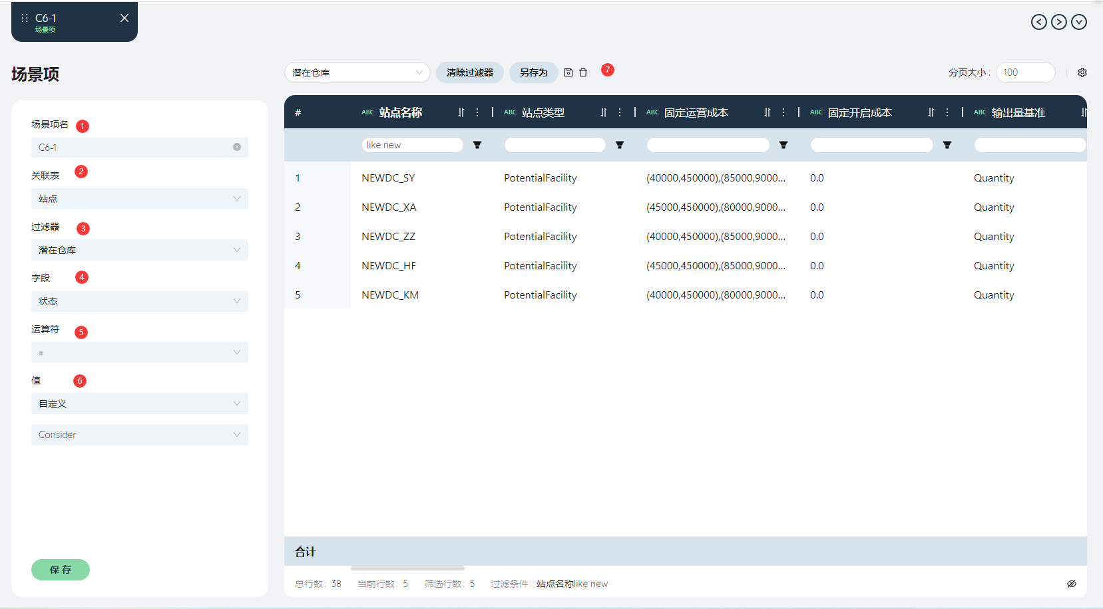
Task: Select the NEWDC_SY cell
Action: coord(388,178)
